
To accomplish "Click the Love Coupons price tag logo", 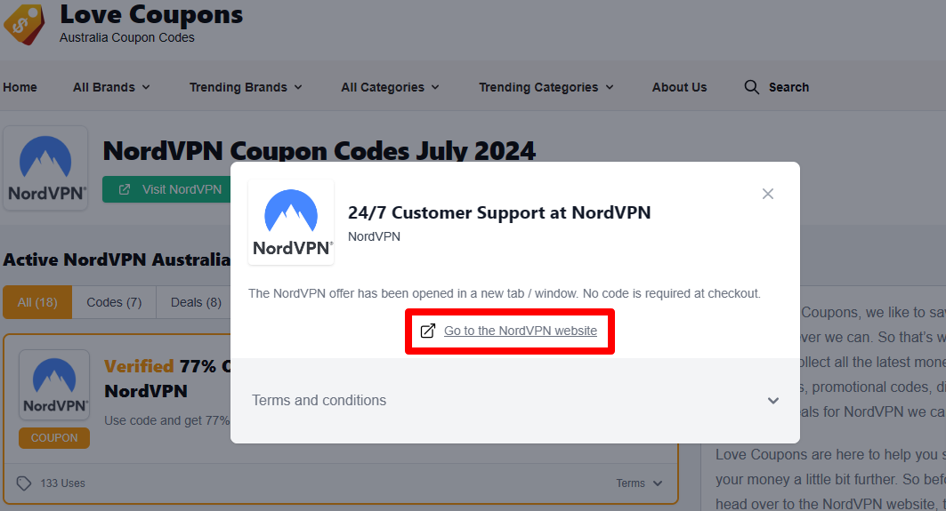I will tap(23, 22).
